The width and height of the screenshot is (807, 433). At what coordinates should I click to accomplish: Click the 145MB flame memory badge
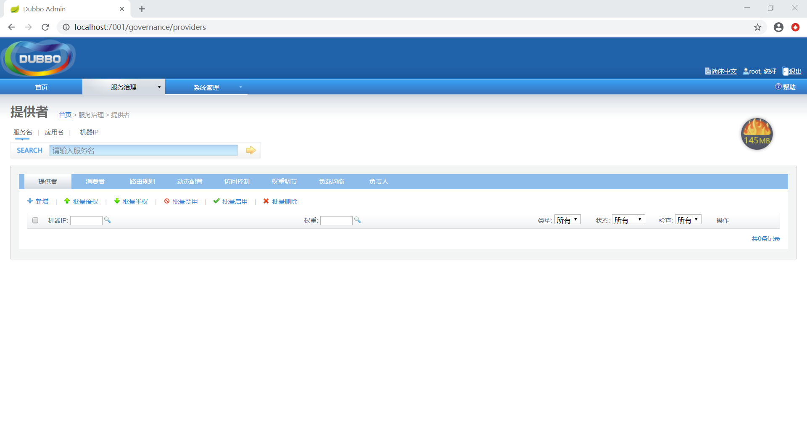pos(757,134)
